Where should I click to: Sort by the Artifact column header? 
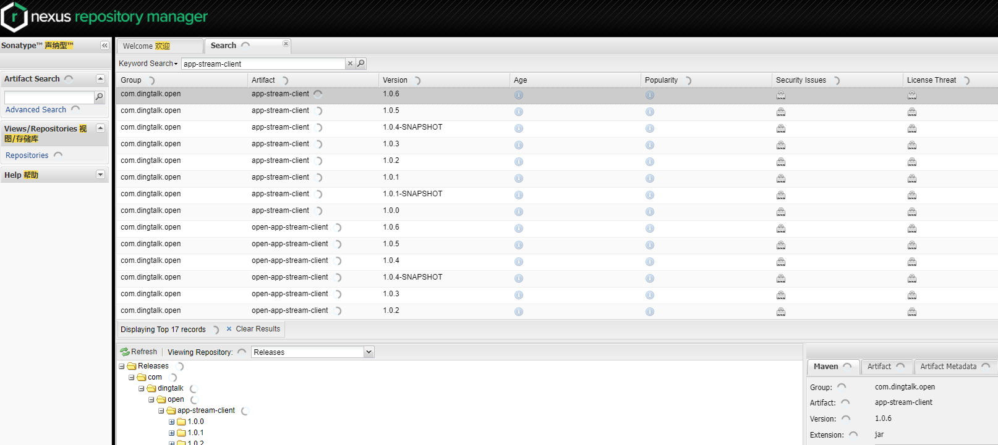pos(313,80)
